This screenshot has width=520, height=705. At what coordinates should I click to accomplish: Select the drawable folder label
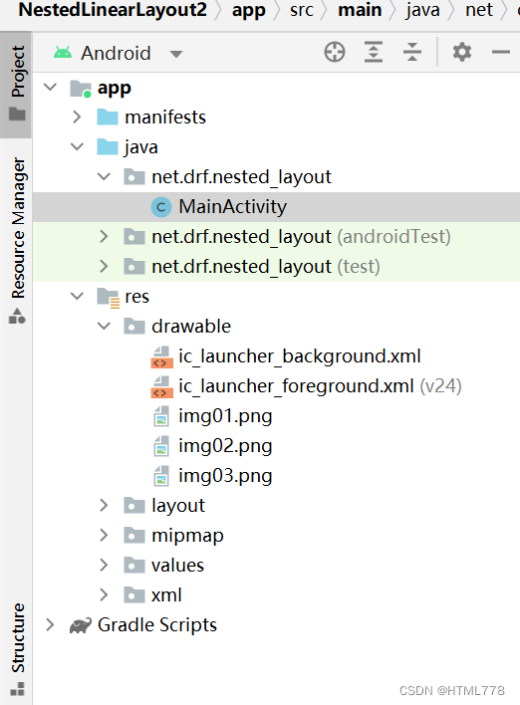(x=191, y=326)
